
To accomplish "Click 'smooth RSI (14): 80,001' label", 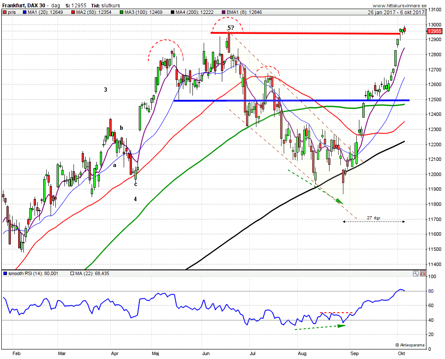I will point(33,274).
